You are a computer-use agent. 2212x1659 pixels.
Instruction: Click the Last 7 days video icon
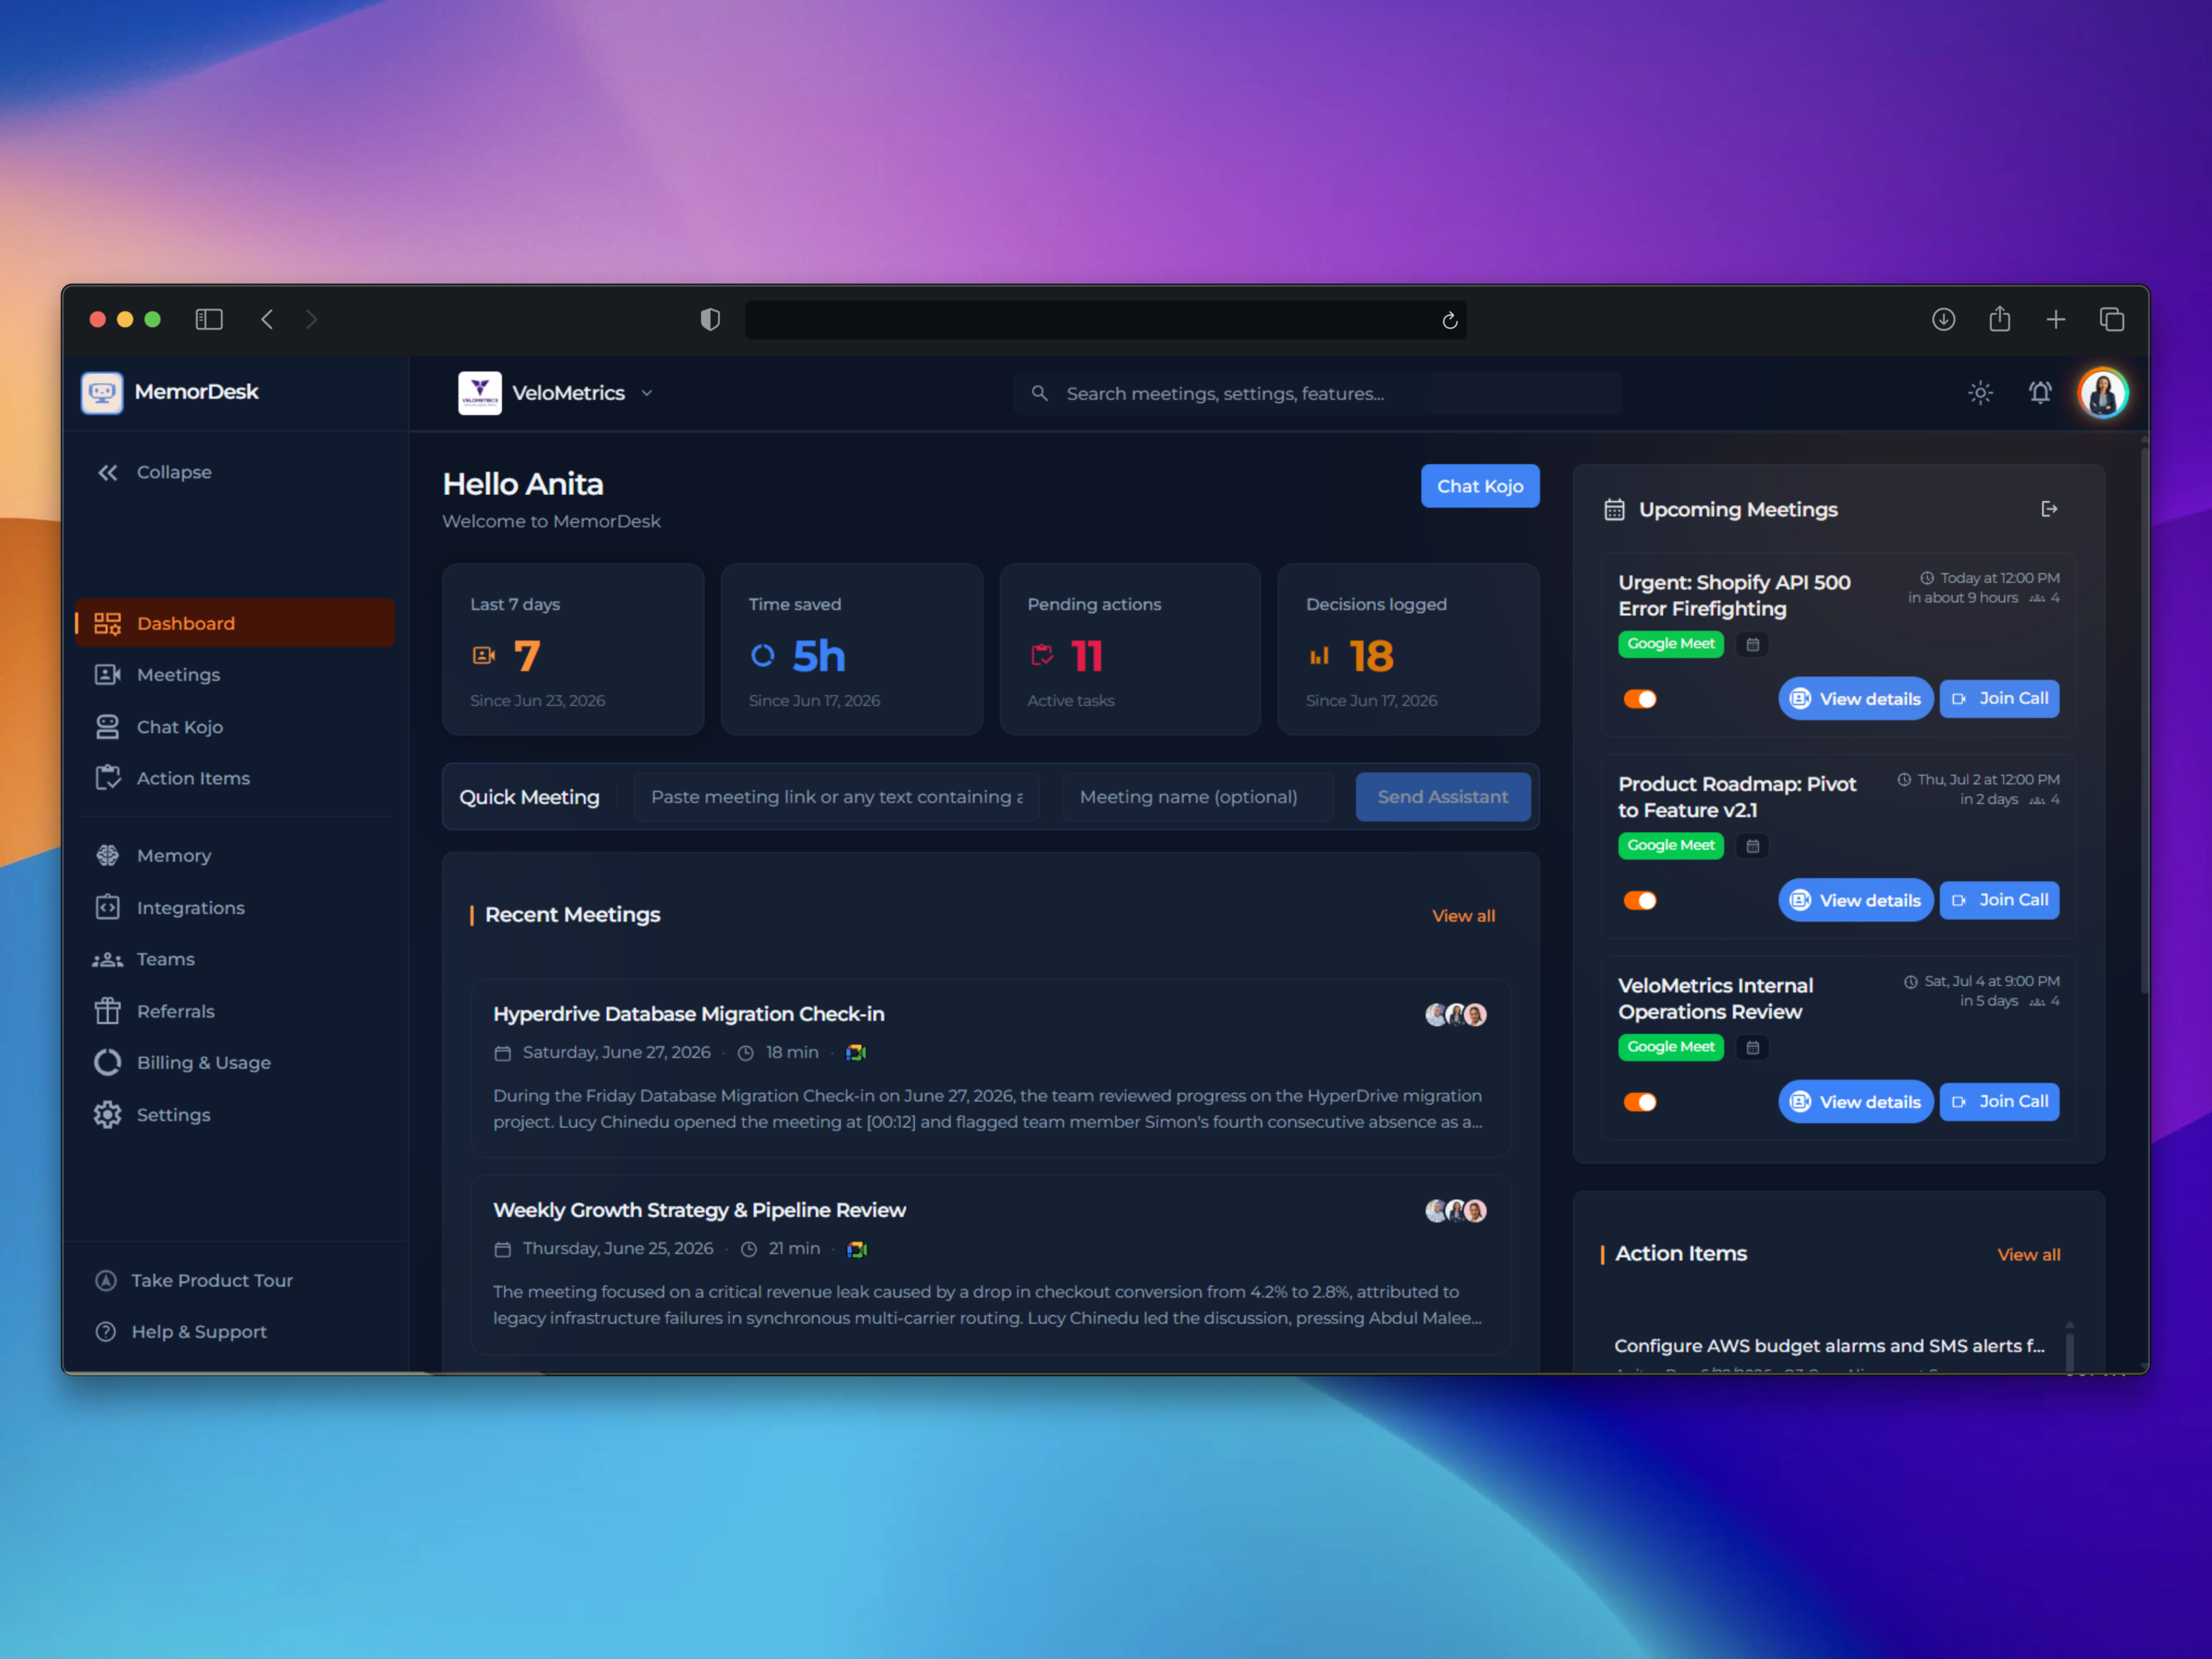click(484, 655)
